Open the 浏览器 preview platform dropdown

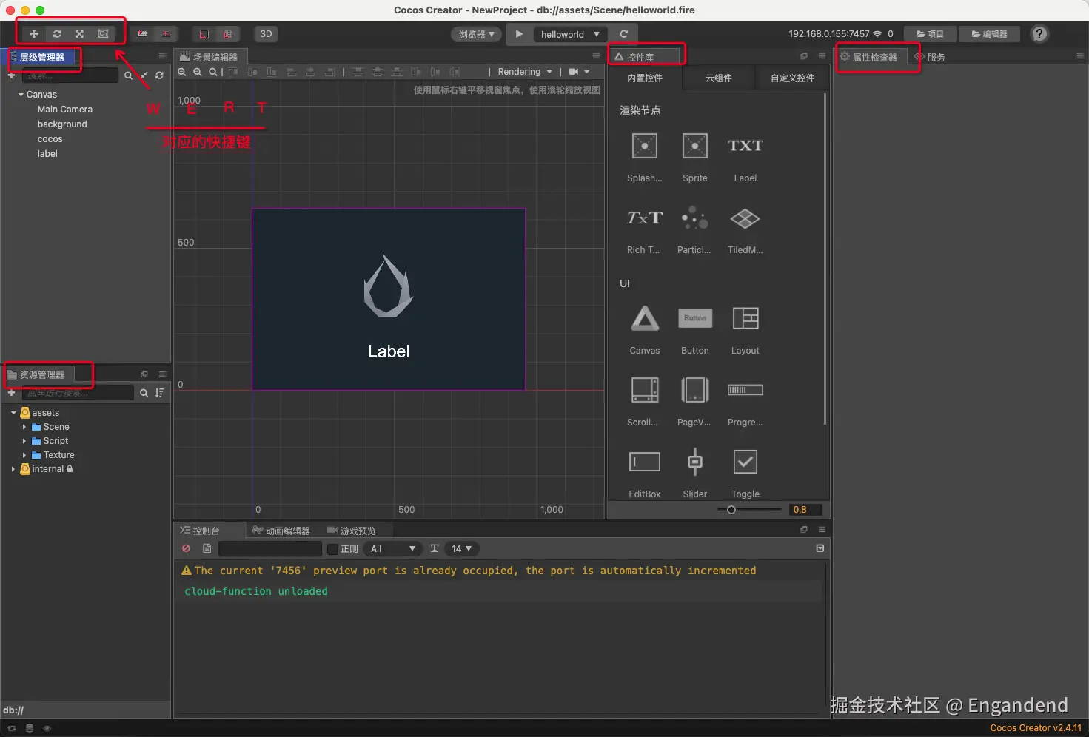(476, 34)
